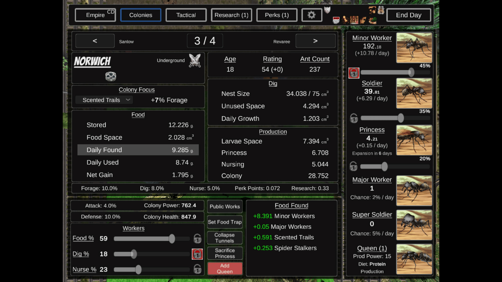This screenshot has height=282, width=502.
Task: Go to previous colony Sanlow arrow
Action: 95,41
